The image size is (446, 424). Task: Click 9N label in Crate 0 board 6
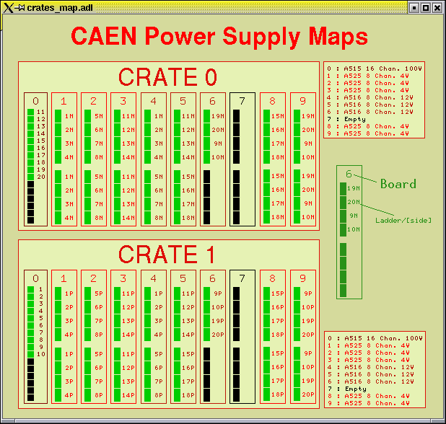pyautogui.click(x=218, y=143)
